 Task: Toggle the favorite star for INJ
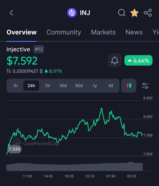tap(134, 13)
